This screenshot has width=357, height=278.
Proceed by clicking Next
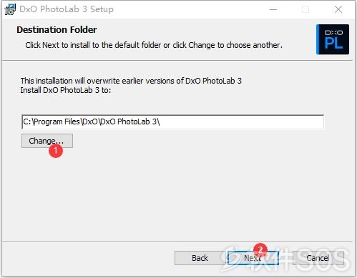point(253,258)
